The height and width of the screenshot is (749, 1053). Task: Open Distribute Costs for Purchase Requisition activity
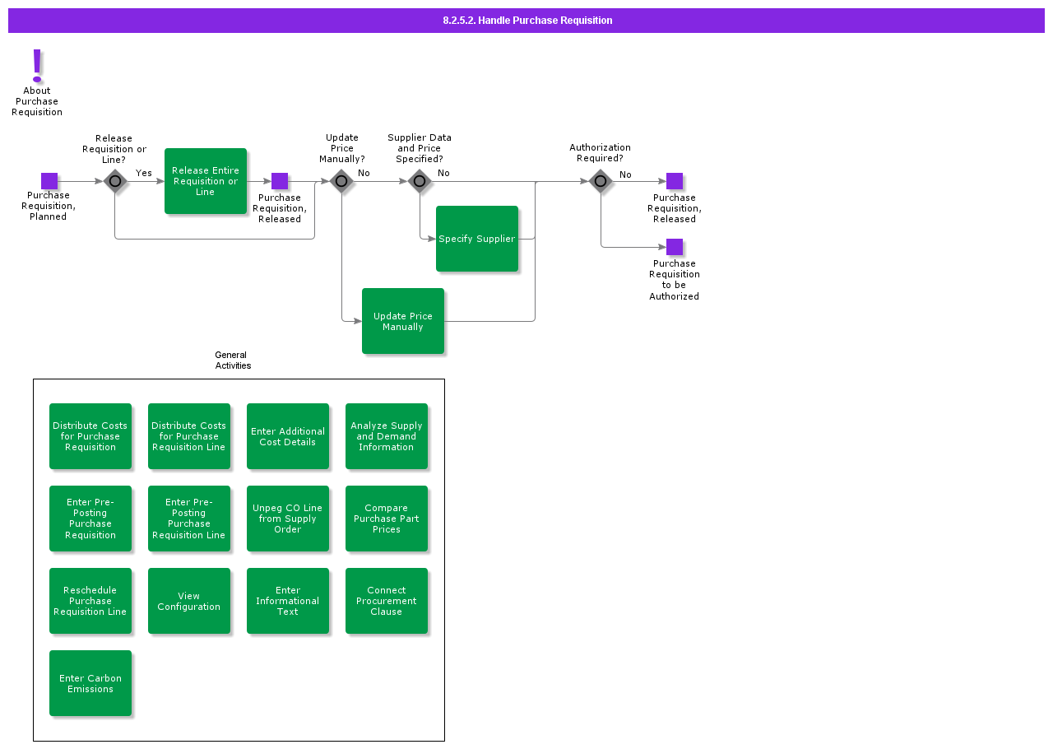click(90, 436)
